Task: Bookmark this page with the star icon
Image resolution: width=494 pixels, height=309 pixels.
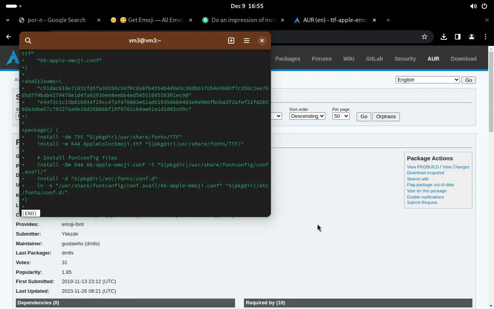Action: point(425,37)
